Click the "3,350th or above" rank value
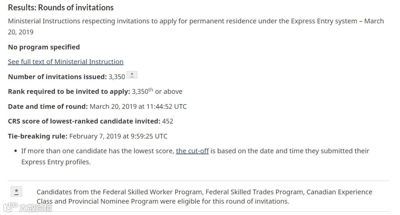 (x=157, y=92)
